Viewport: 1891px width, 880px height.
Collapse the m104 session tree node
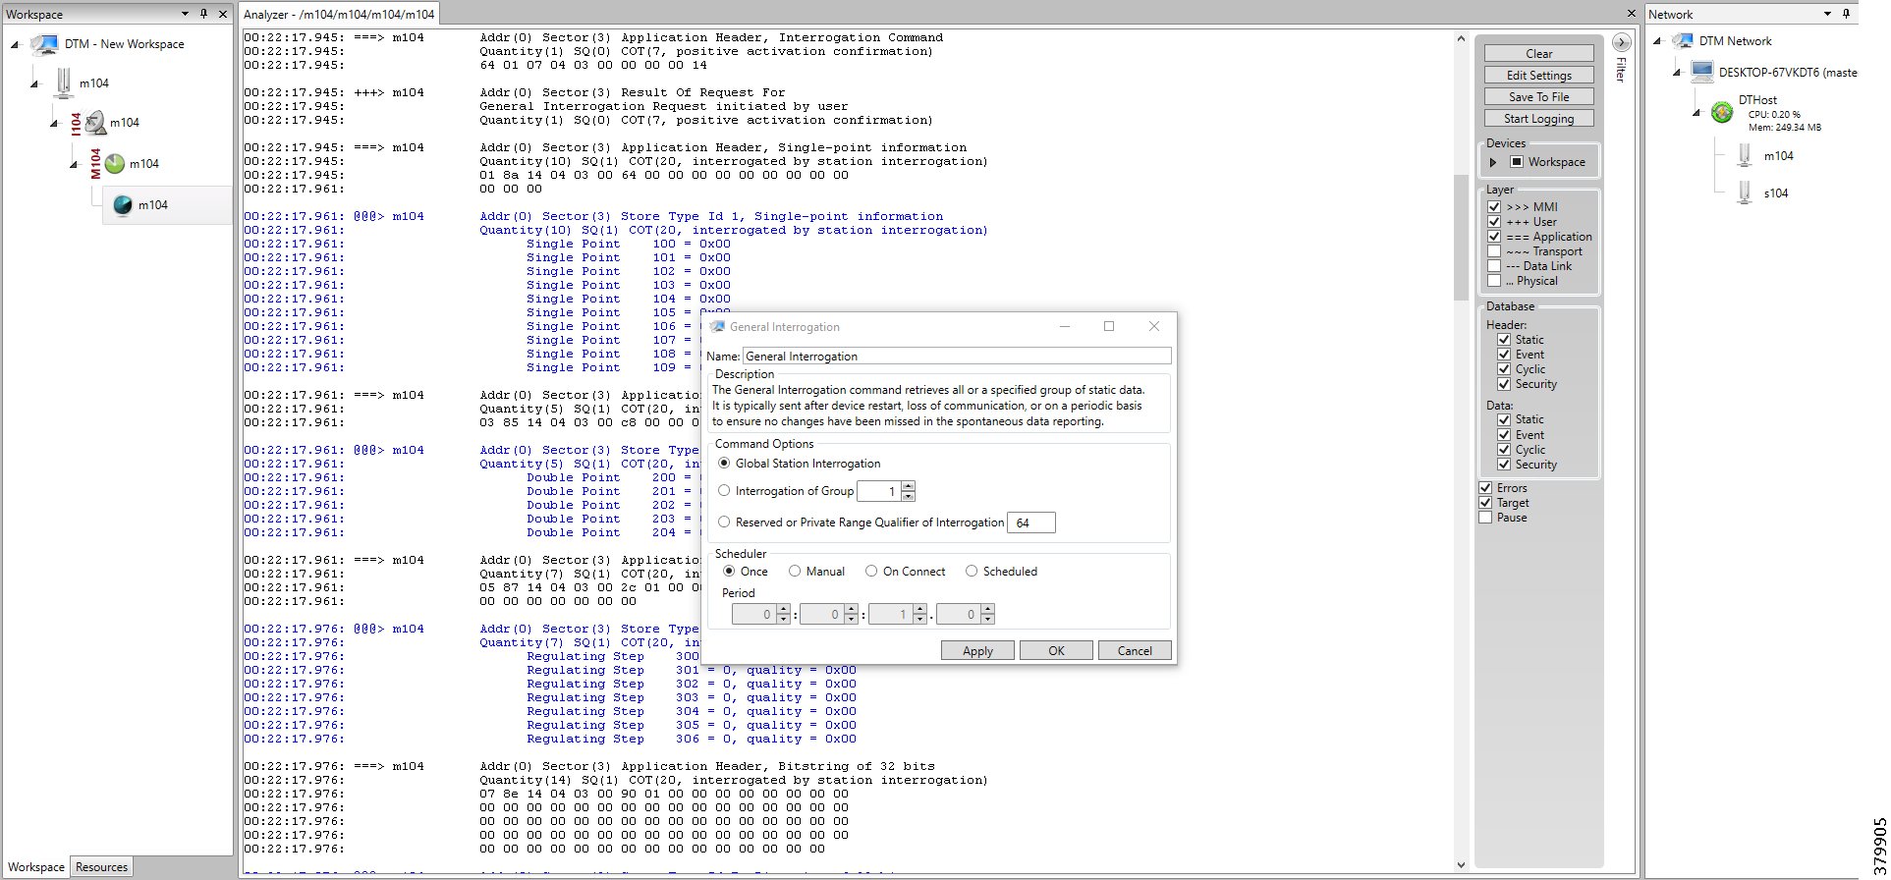point(54,124)
